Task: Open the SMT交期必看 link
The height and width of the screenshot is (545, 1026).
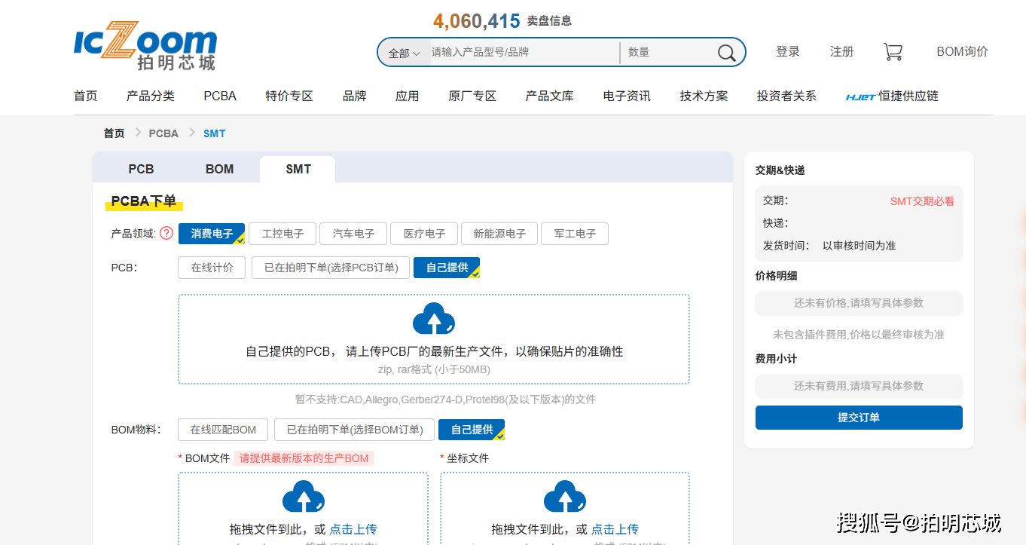Action: coord(921,201)
